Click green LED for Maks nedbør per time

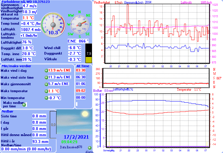tap(24, 105)
